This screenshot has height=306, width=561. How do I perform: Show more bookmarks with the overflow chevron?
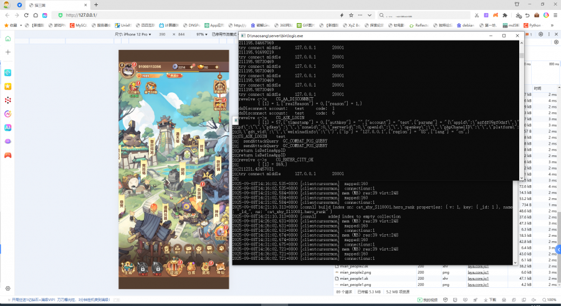coord(552,26)
